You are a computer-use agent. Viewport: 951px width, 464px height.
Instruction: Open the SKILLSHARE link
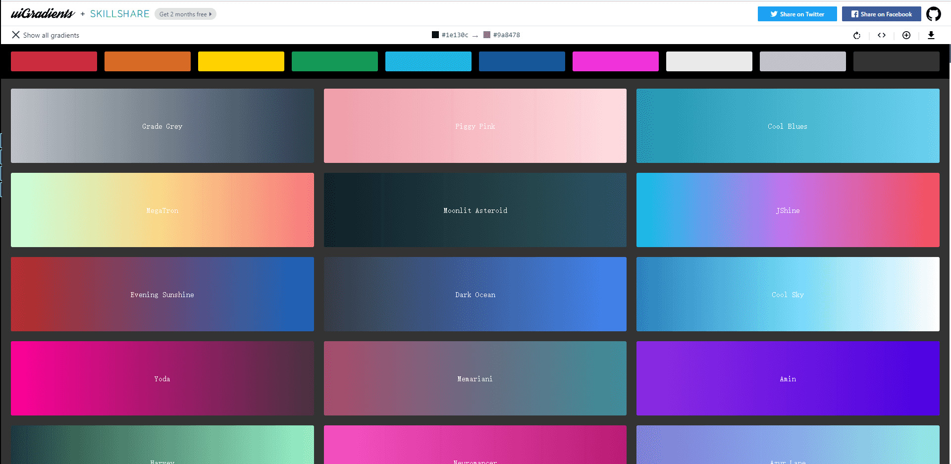(x=119, y=14)
